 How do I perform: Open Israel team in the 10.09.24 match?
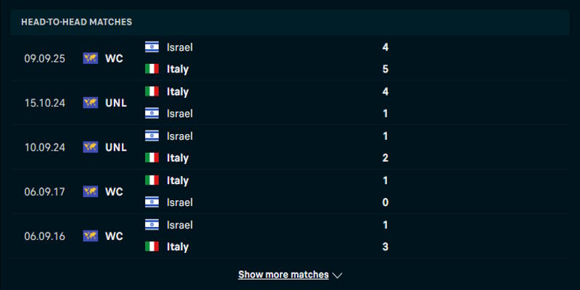click(180, 136)
